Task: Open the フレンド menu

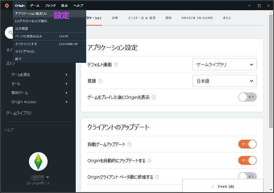Action: point(50,5)
